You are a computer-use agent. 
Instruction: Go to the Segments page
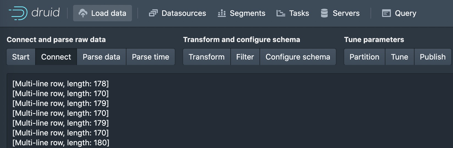[247, 13]
